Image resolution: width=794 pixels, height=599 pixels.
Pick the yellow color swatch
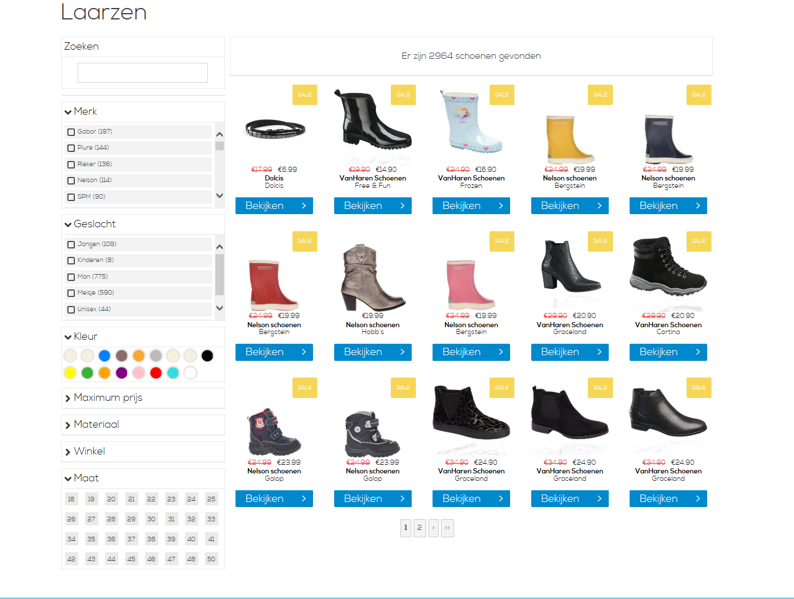coord(70,373)
